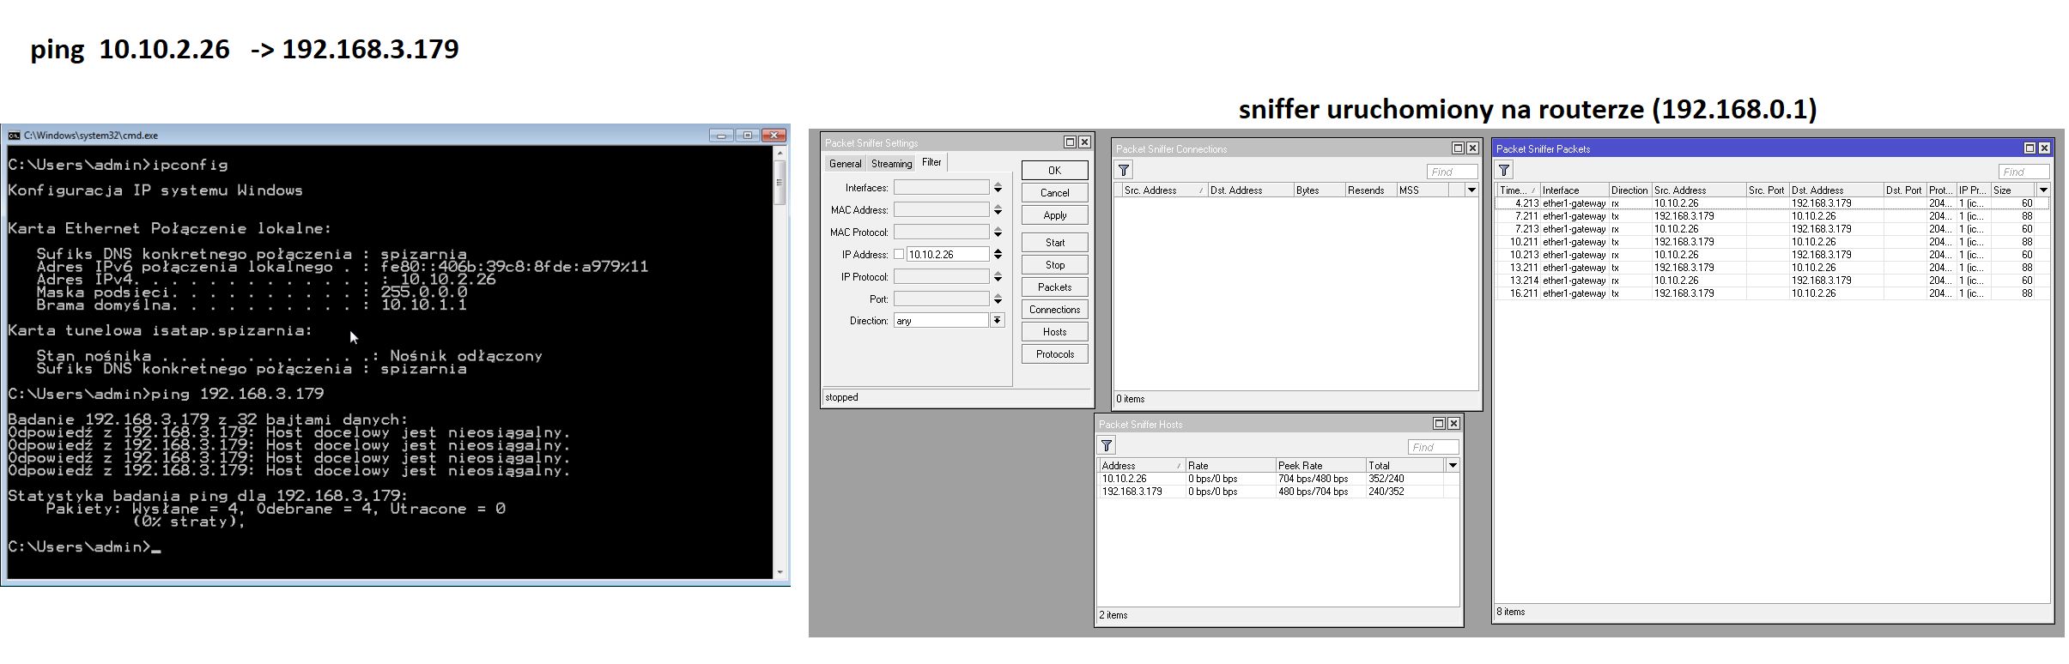Open the Direction dropdown
This screenshot has height=664, width=2069.
[x=998, y=320]
